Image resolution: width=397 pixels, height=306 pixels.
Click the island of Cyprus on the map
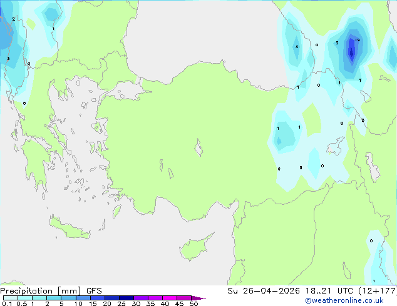195,247
